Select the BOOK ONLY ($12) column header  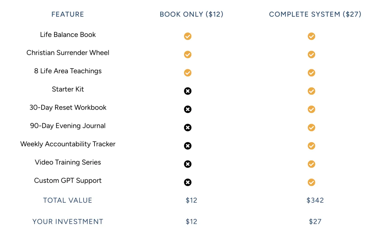click(192, 15)
